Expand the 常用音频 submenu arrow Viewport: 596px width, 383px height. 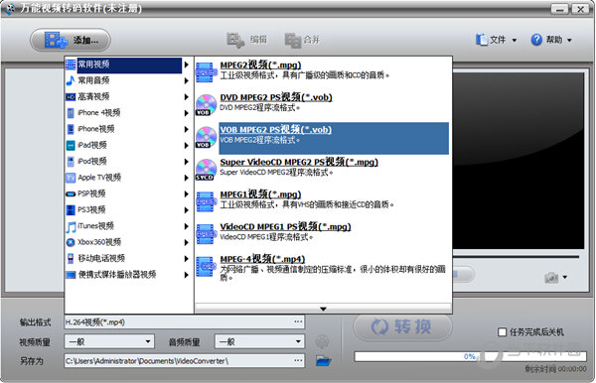click(x=187, y=80)
